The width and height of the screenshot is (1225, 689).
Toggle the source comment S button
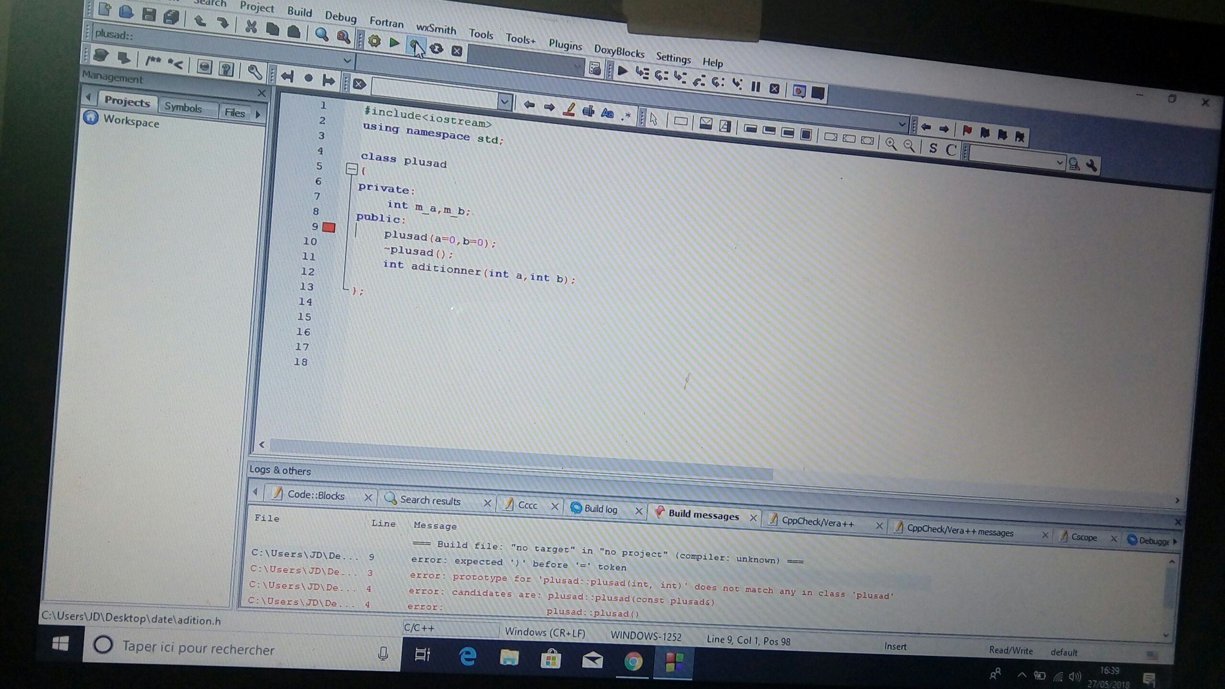pyautogui.click(x=933, y=148)
